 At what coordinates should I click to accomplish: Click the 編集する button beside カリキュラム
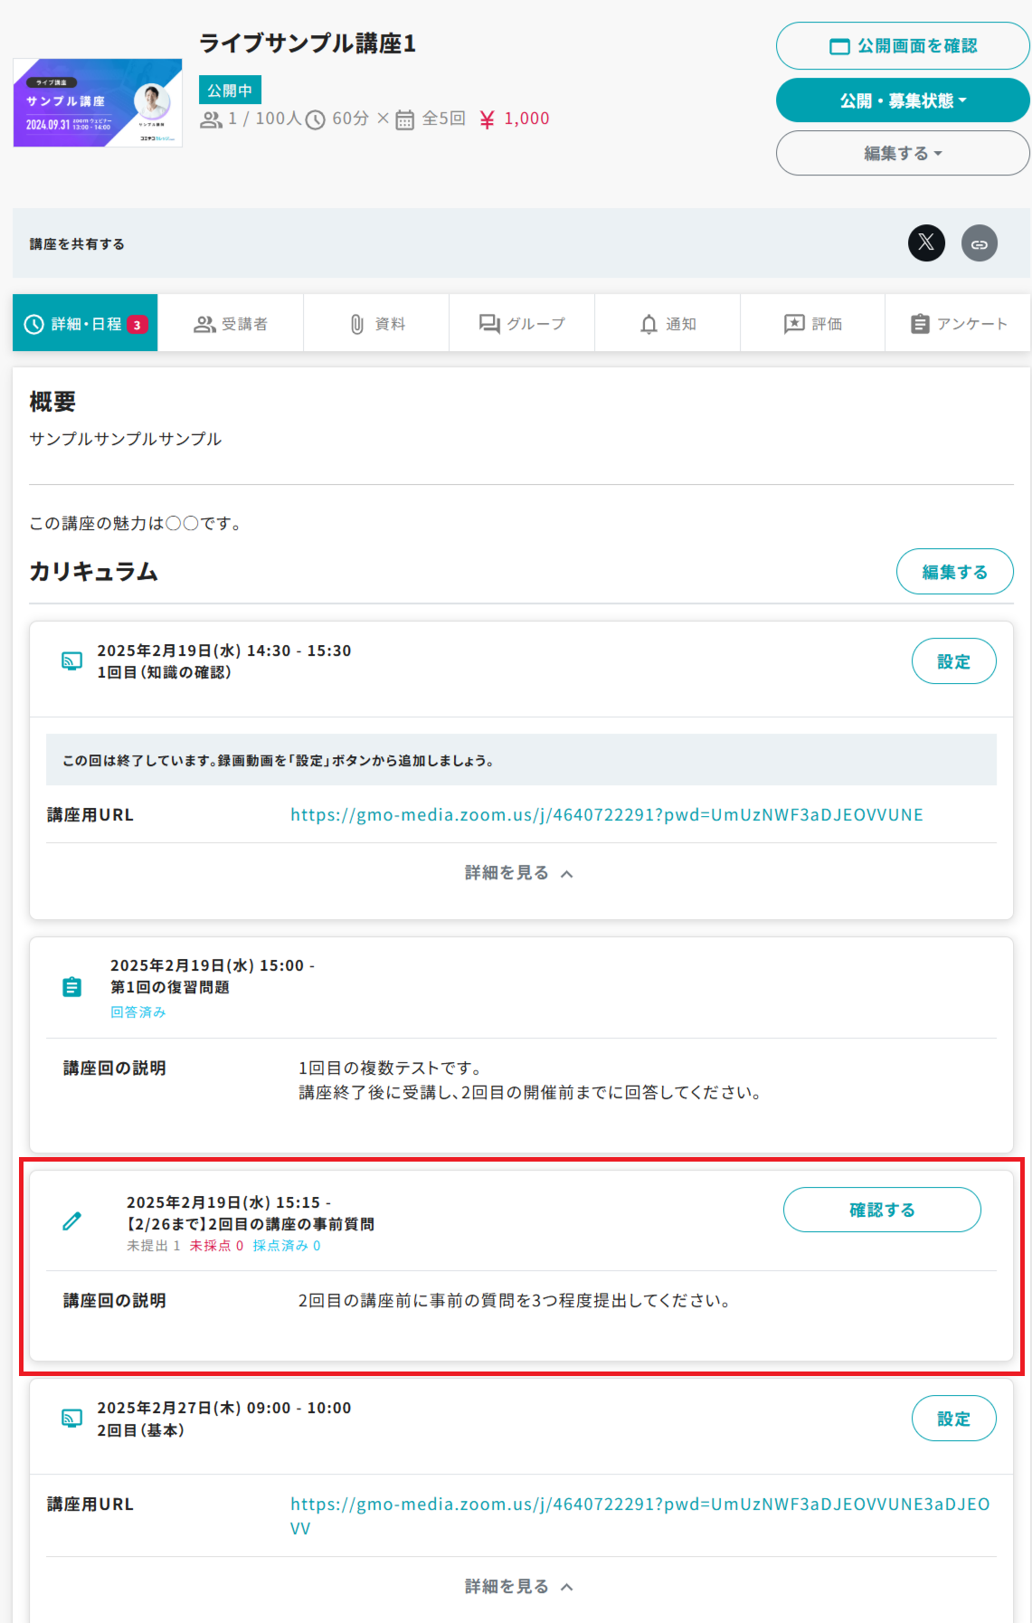(954, 572)
